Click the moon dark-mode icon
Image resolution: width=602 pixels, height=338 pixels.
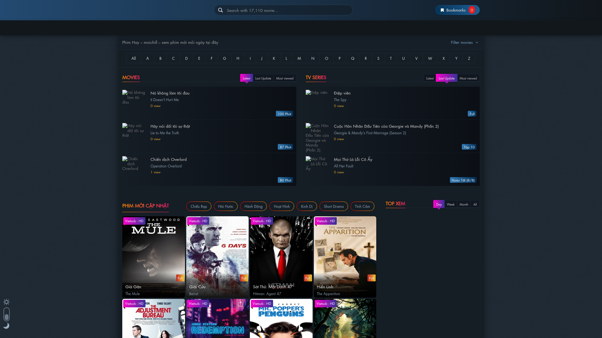coord(6,326)
